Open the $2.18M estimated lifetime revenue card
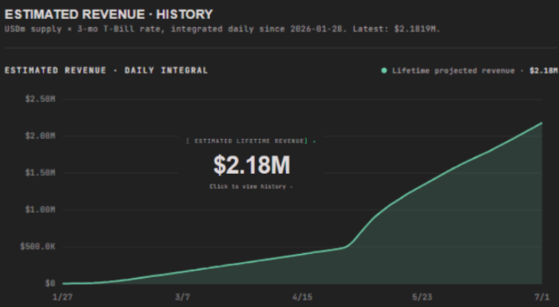Screen dimensions: 559x307 251,165
